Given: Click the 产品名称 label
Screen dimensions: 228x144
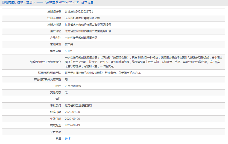Looking at the screenshot, I should pyautogui.click(x=55, y=38).
